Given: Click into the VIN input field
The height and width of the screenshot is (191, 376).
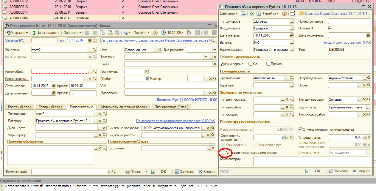Looking at the screenshot, I should tap(170, 86).
